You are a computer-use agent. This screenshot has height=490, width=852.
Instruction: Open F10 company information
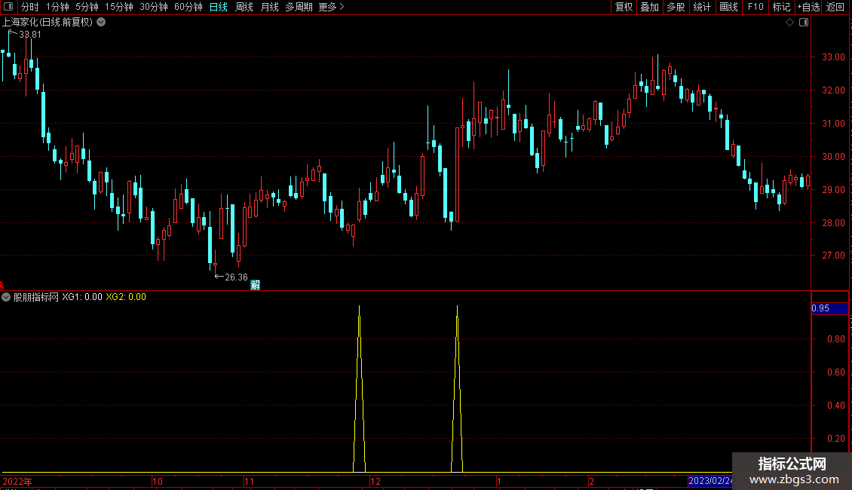[x=755, y=7]
